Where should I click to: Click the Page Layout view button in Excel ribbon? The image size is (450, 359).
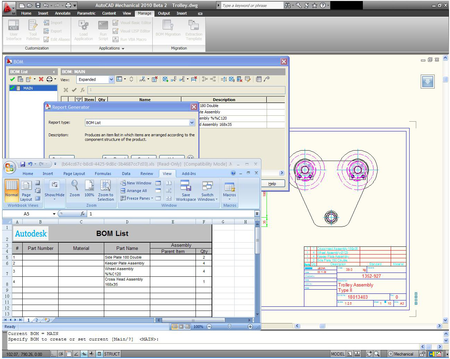click(x=26, y=190)
